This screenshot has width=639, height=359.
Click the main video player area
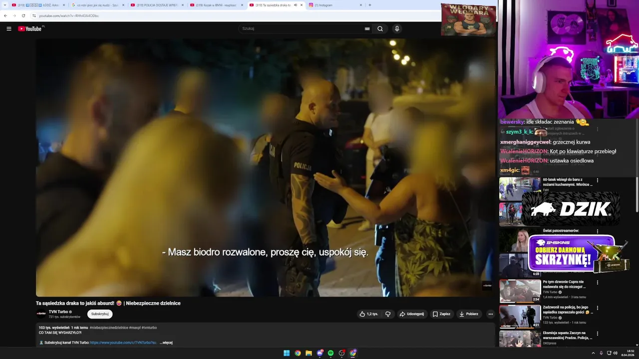pos(265,168)
